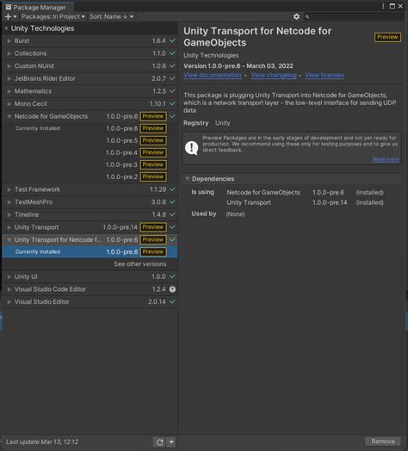Collapse the Unity Technologies group

click(x=6, y=28)
